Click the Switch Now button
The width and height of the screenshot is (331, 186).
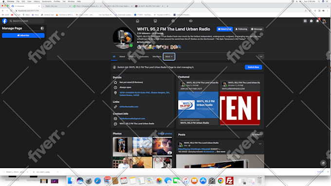253,67
